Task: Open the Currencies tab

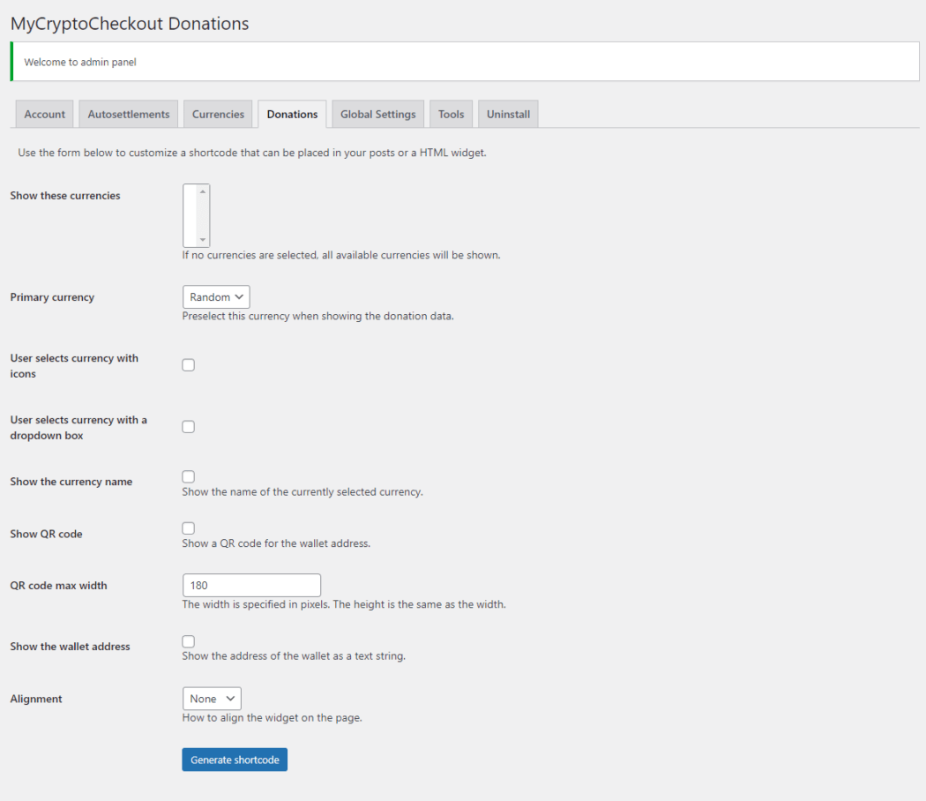Action: pos(218,115)
